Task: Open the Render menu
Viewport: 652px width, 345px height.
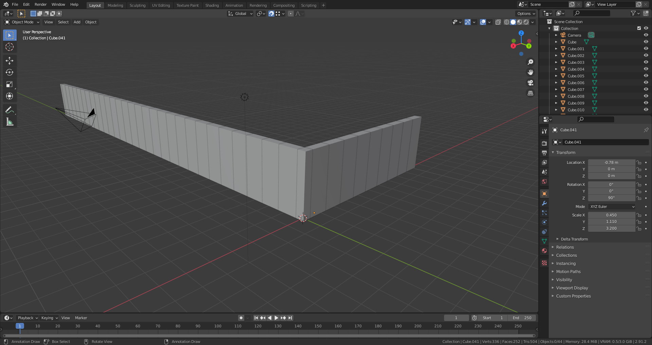Action: tap(40, 4)
